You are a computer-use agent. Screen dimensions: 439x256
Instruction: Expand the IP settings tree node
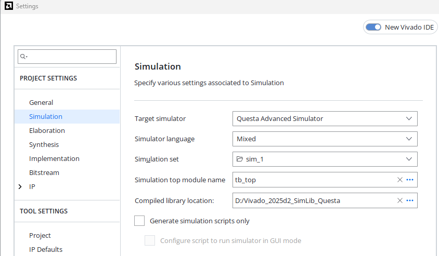pos(20,187)
